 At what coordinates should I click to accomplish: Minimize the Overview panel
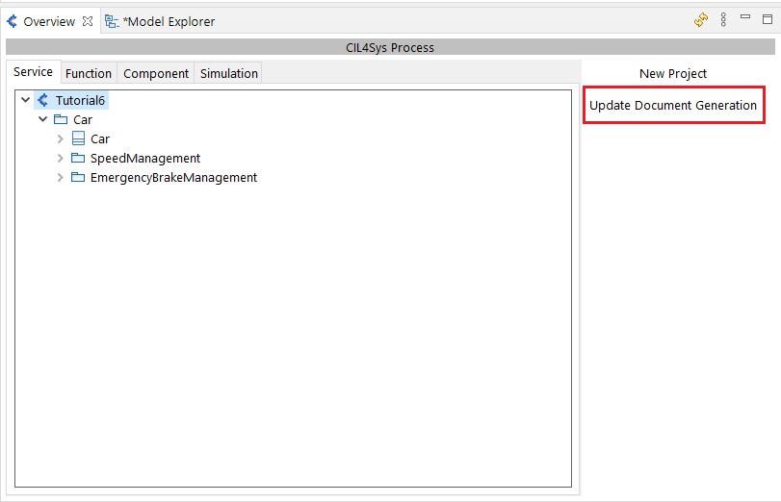point(745,17)
